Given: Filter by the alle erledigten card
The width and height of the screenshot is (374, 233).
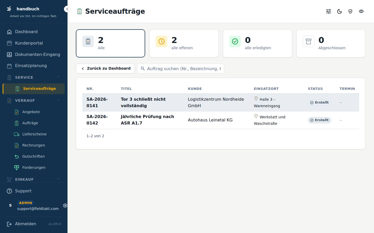Looking at the screenshot, I should (257, 43).
